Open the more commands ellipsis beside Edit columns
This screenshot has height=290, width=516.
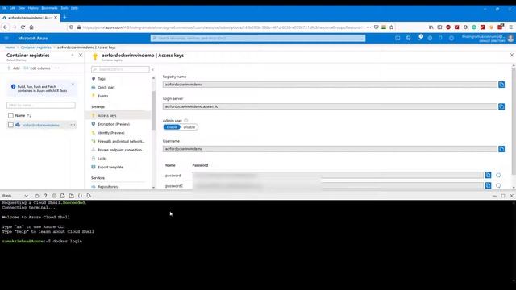(57, 68)
